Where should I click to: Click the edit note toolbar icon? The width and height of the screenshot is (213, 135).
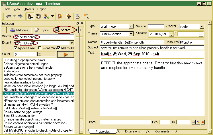60,16
